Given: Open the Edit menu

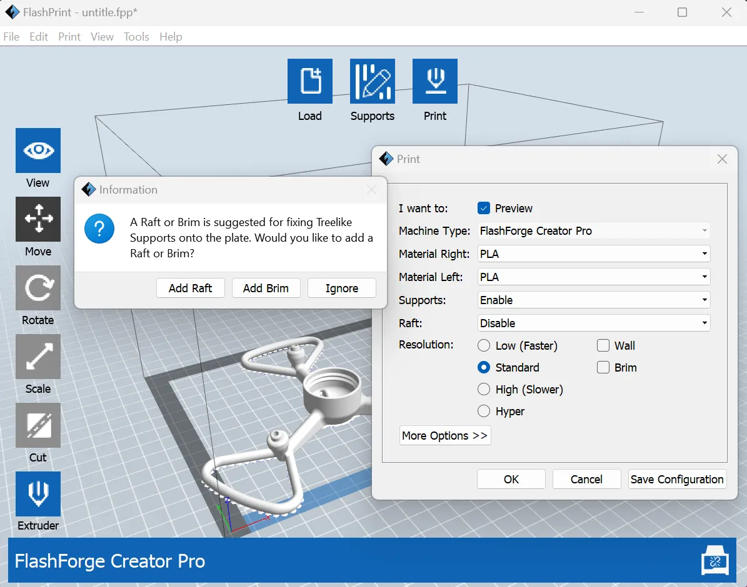Looking at the screenshot, I should [x=39, y=37].
